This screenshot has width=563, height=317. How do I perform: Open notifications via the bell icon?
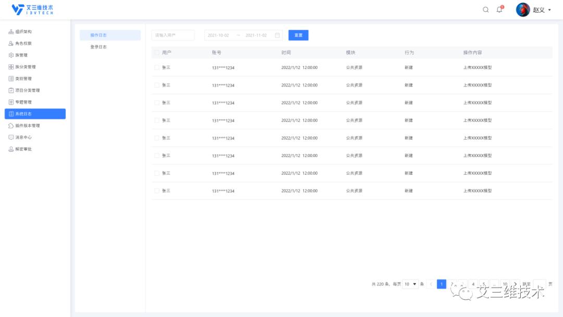[x=499, y=9]
